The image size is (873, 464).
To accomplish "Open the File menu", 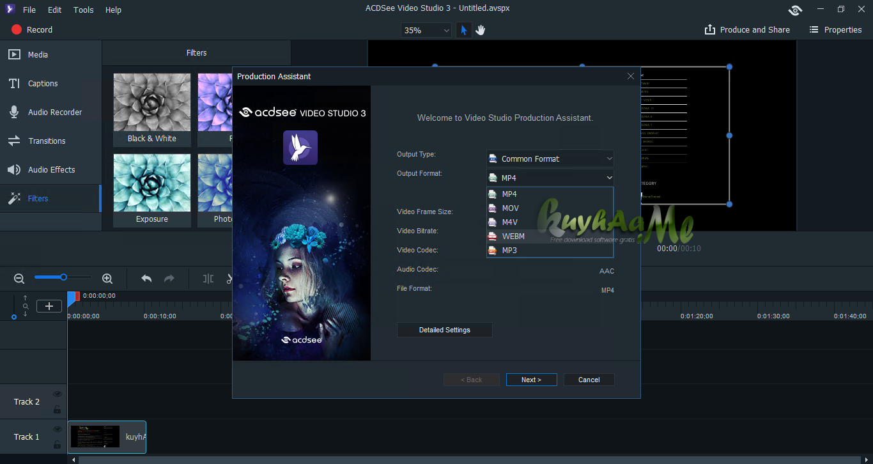I will pyautogui.click(x=29, y=10).
